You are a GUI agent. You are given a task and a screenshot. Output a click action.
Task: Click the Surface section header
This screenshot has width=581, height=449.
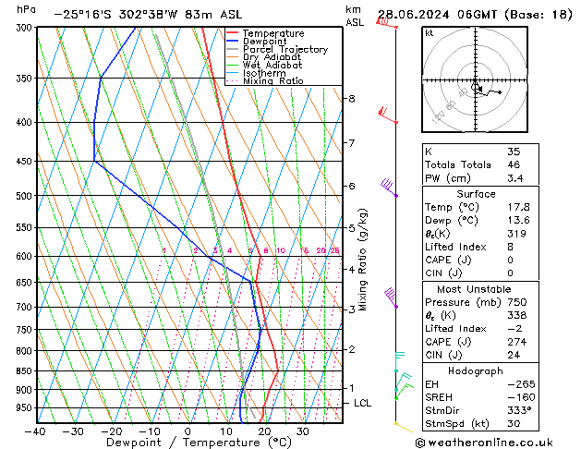point(476,194)
